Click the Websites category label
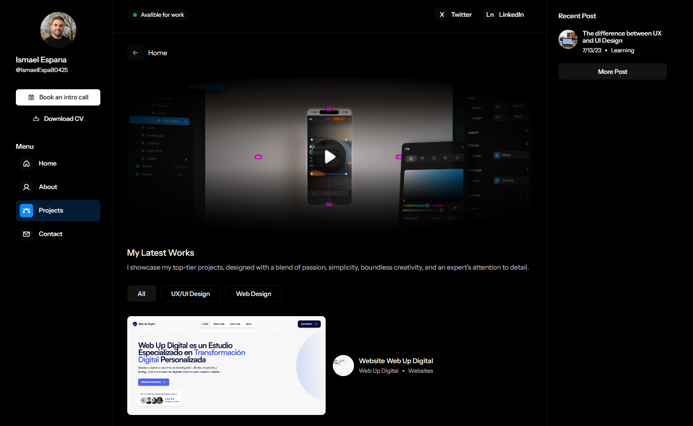This screenshot has height=426, width=693. pos(421,371)
